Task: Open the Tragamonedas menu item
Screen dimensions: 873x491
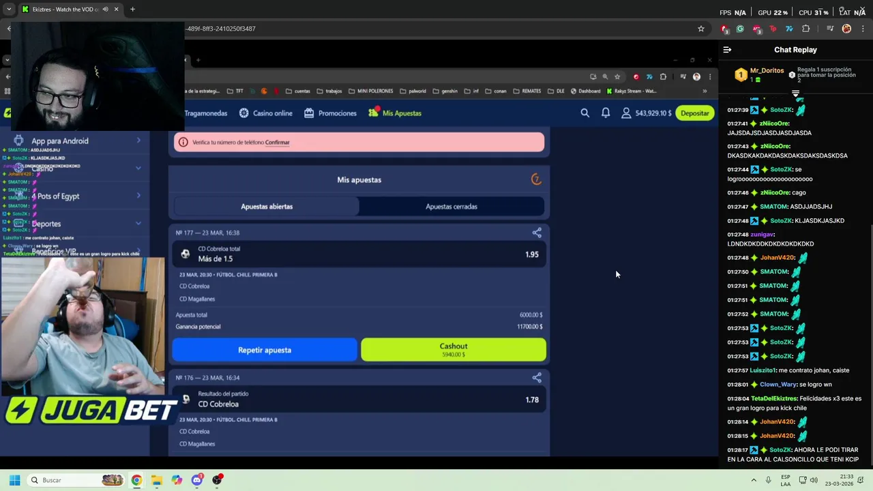Action: pyautogui.click(x=205, y=113)
